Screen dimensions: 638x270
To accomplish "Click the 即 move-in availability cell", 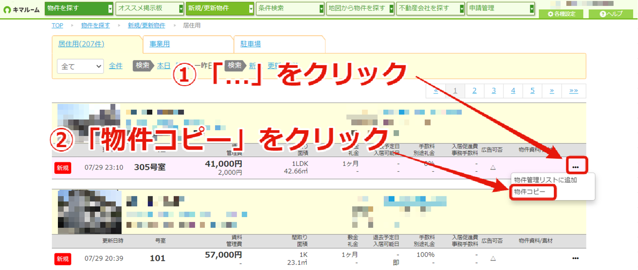I will click(397, 263).
